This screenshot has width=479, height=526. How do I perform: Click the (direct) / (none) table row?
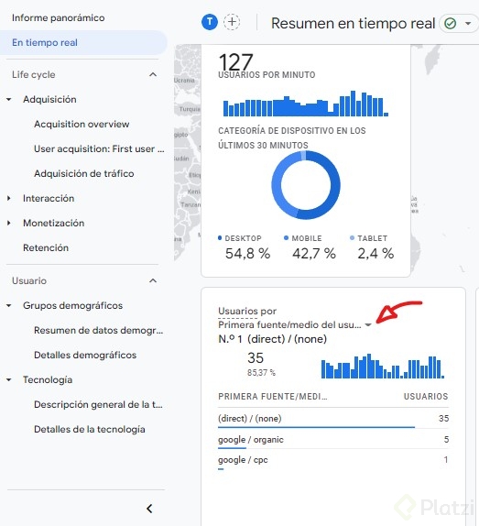(333, 418)
